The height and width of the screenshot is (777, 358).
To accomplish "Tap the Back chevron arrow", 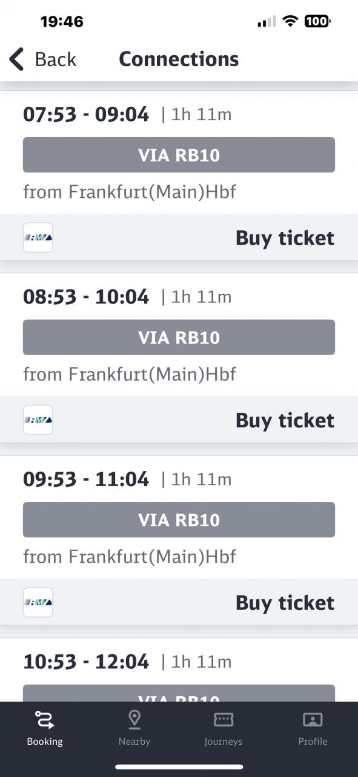I will click(17, 59).
